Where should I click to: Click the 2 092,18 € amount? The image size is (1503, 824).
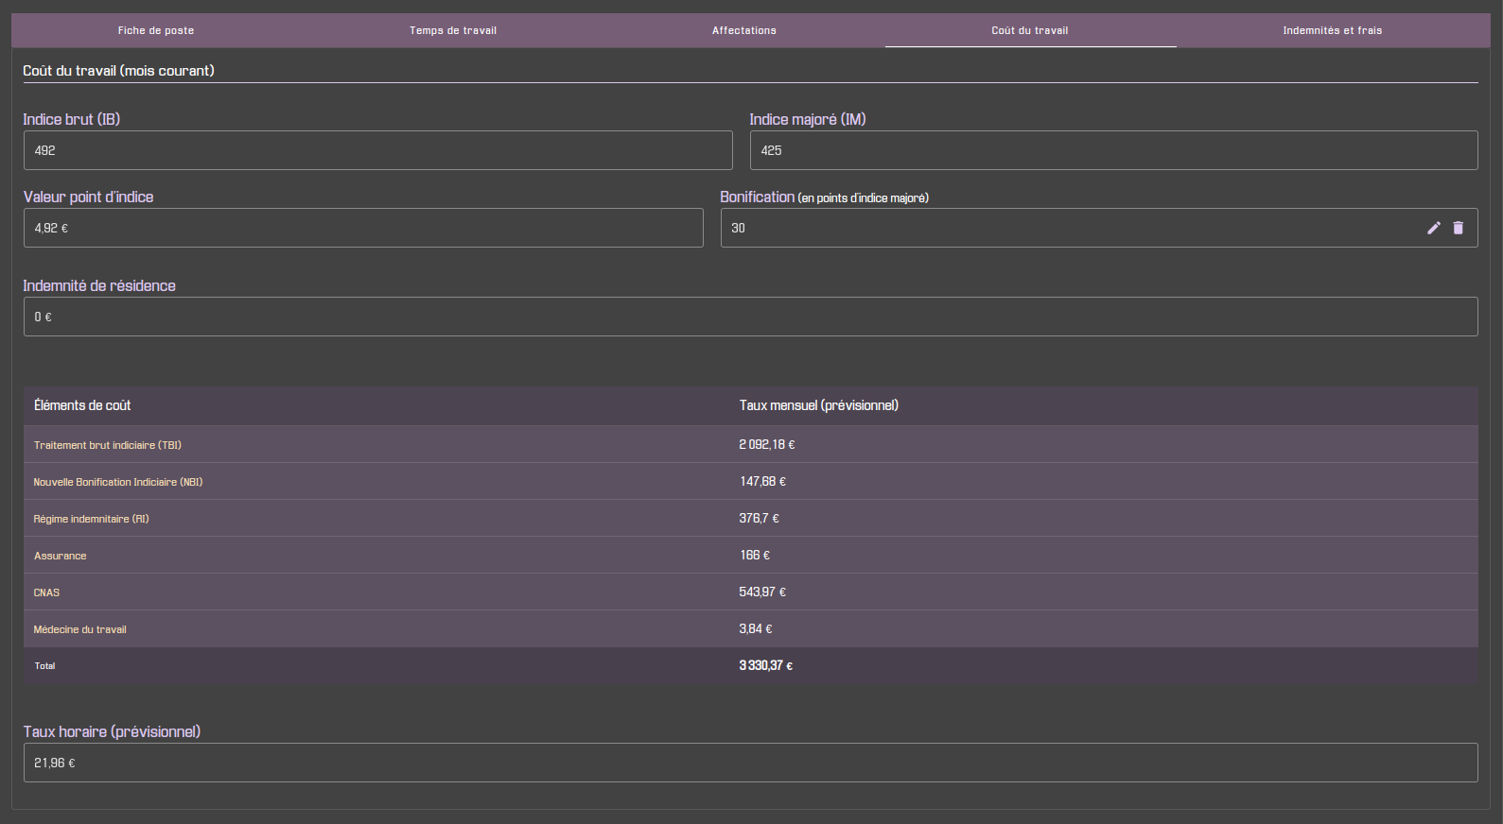pos(767,444)
